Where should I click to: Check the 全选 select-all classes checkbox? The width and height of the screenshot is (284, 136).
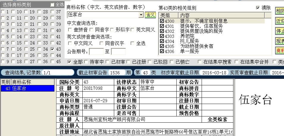tap(52, 5)
